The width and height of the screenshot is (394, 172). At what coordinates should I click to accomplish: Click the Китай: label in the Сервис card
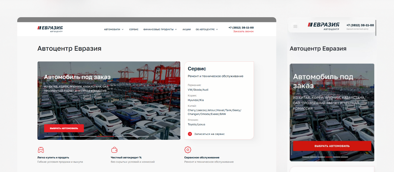pyautogui.click(x=192, y=106)
